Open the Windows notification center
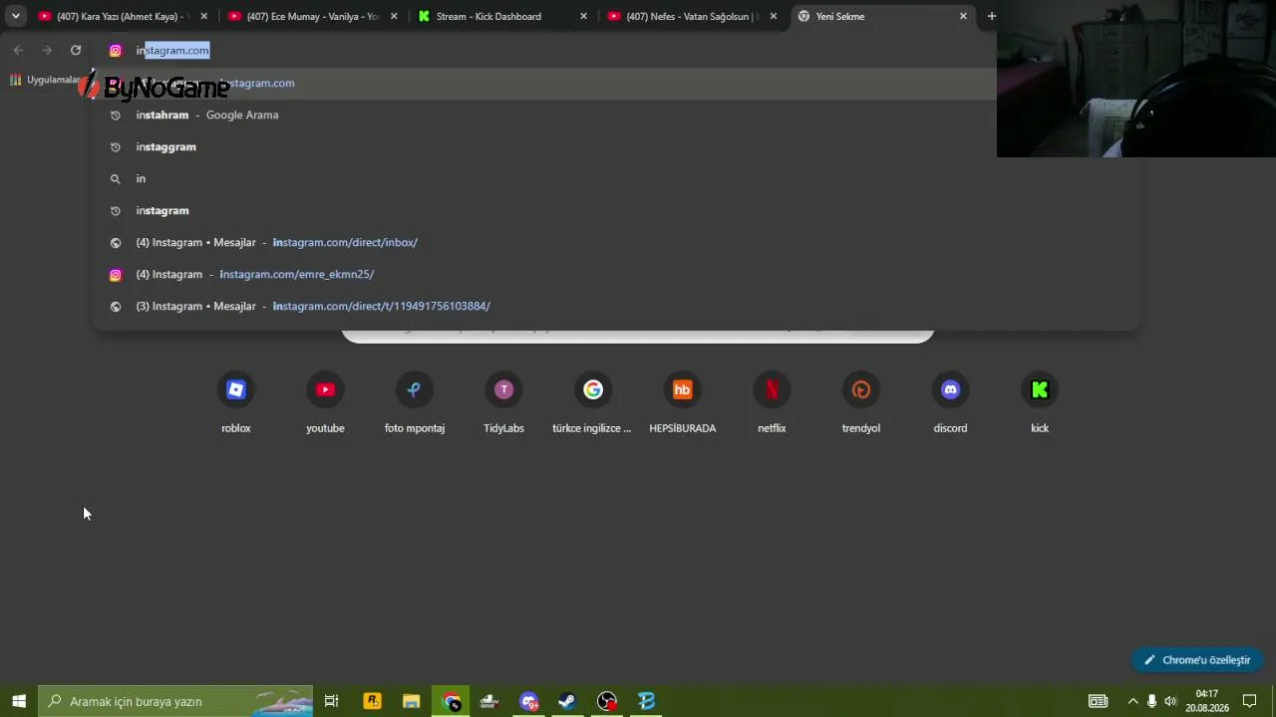This screenshot has width=1276, height=717. 1249,701
